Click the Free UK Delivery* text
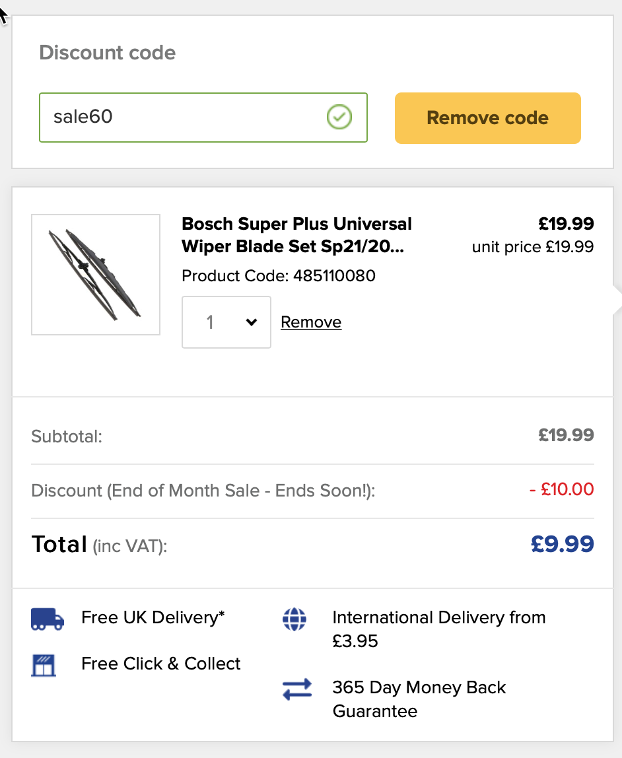622x758 pixels. pyautogui.click(x=153, y=617)
